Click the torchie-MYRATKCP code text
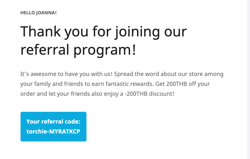Viewport: 250px width, 159px height. pyautogui.click(x=53, y=131)
